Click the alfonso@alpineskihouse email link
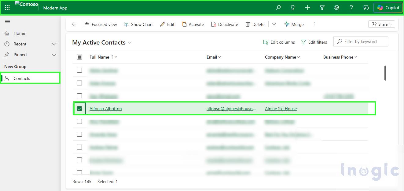This screenshot has height=191, width=404. [231, 109]
